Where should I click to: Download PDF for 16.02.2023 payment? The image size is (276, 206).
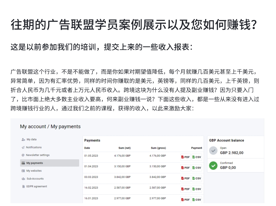186,189
